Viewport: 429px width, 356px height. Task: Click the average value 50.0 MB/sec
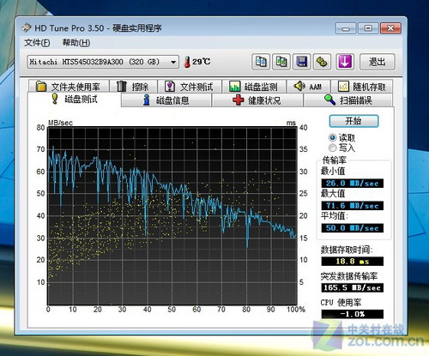(x=352, y=228)
